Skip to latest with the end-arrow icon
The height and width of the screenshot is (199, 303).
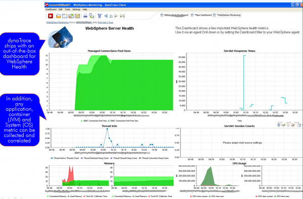point(122,16)
